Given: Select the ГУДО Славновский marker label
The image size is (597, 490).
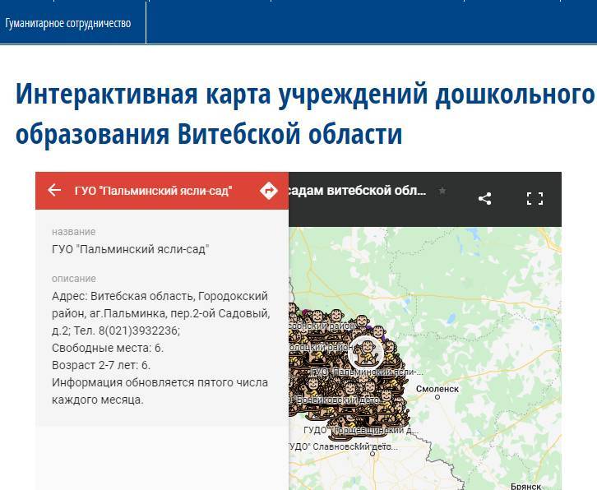Looking at the screenshot, I should point(344,446).
